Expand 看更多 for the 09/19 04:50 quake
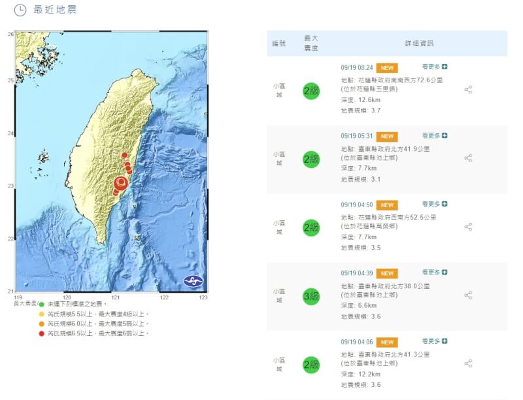523x400 pixels. 435,204
